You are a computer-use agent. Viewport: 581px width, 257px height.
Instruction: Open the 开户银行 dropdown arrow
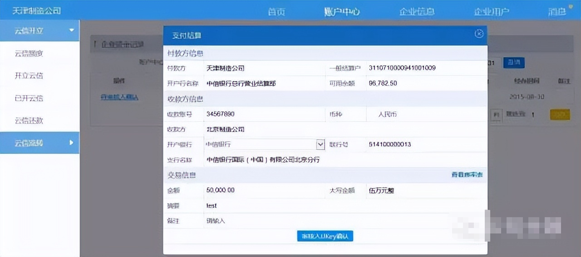pos(320,144)
